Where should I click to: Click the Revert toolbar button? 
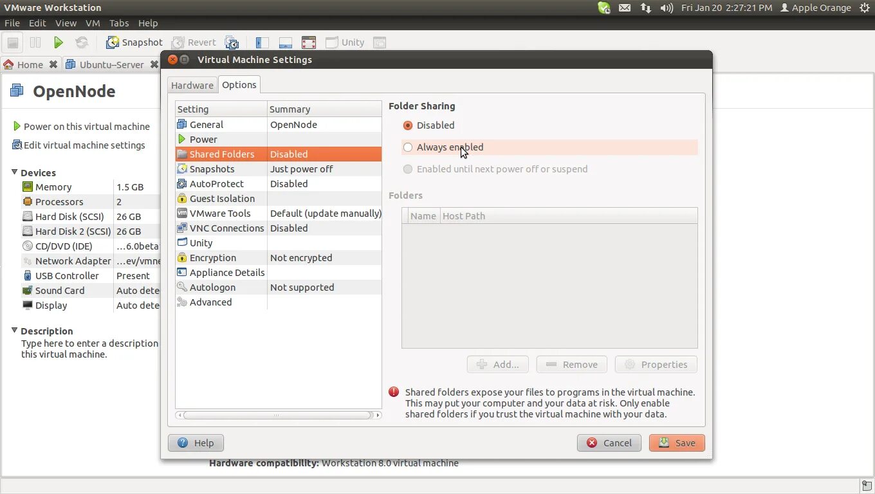click(194, 42)
